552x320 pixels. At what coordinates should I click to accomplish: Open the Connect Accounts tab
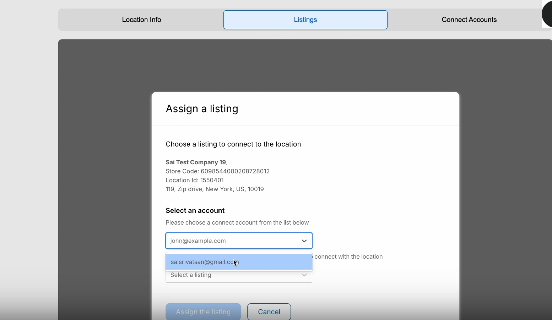(469, 20)
